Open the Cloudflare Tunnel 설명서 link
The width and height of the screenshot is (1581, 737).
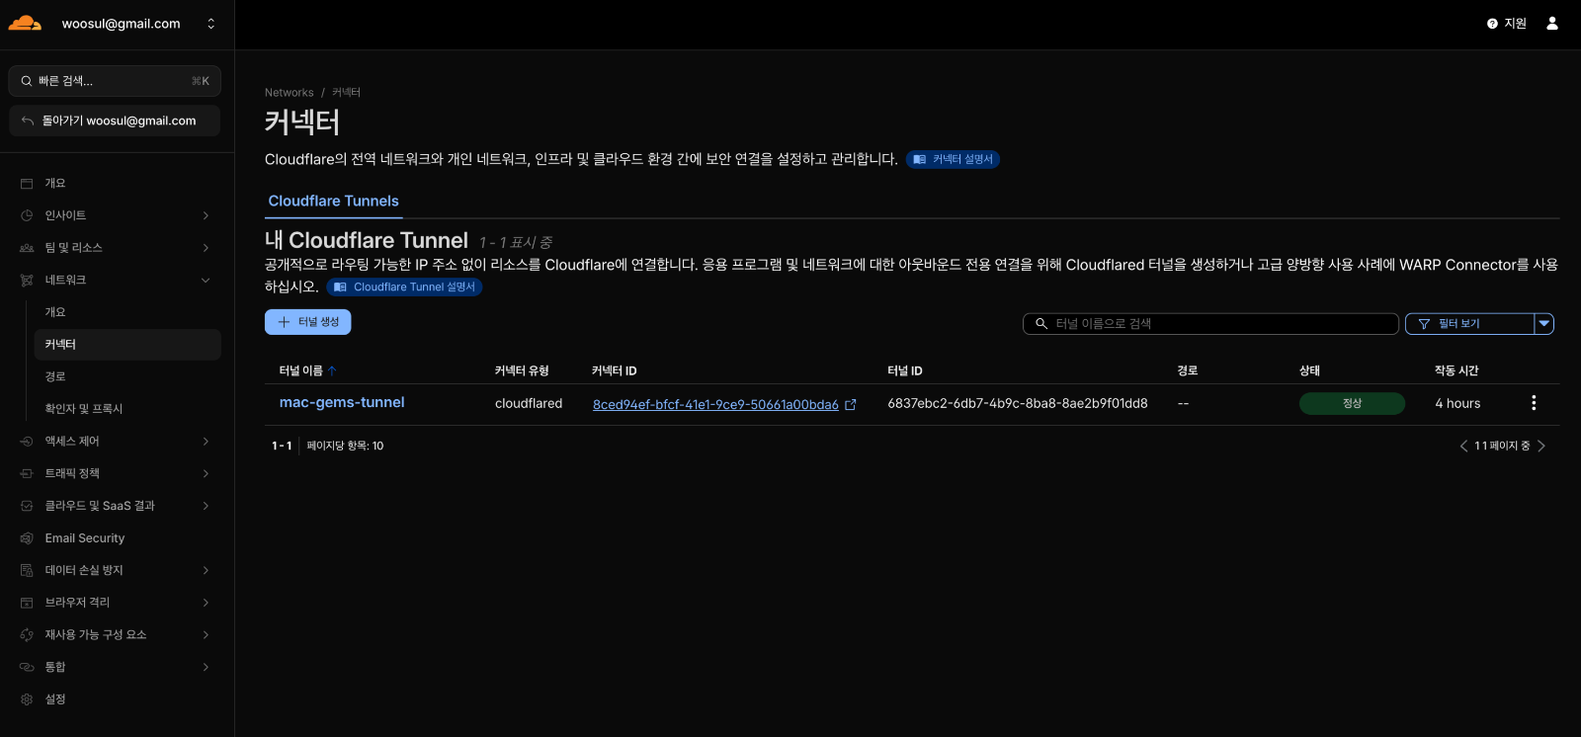(404, 287)
